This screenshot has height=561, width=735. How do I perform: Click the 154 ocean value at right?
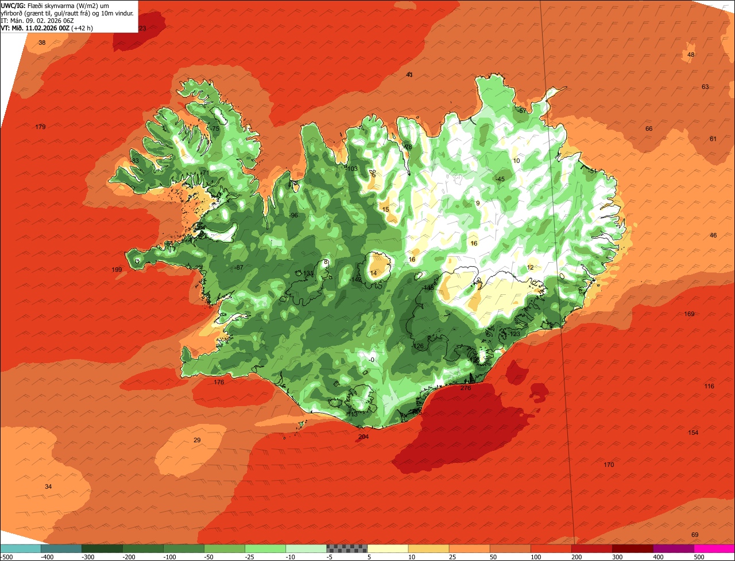(694, 433)
